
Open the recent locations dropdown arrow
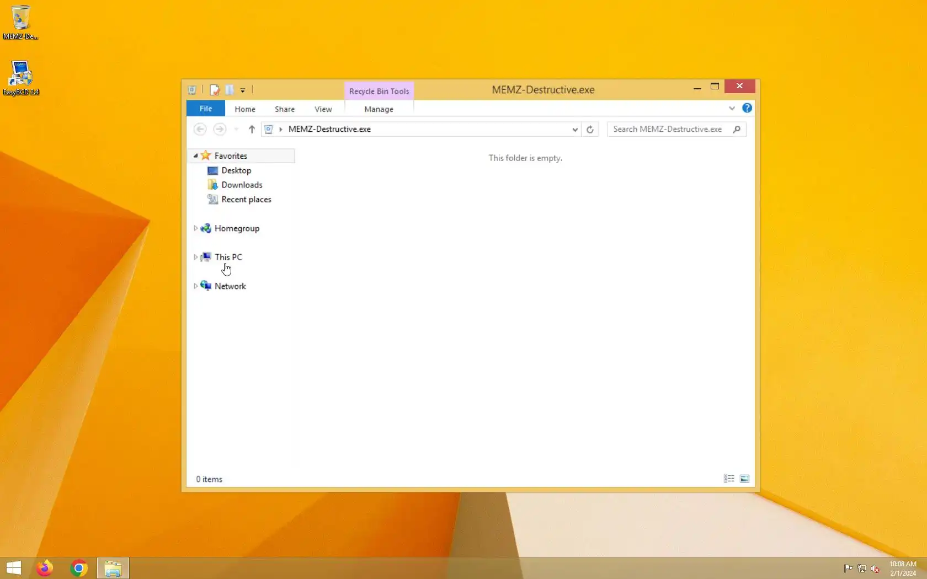[x=236, y=129]
